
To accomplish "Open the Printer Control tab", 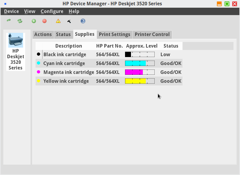I will [152, 34].
